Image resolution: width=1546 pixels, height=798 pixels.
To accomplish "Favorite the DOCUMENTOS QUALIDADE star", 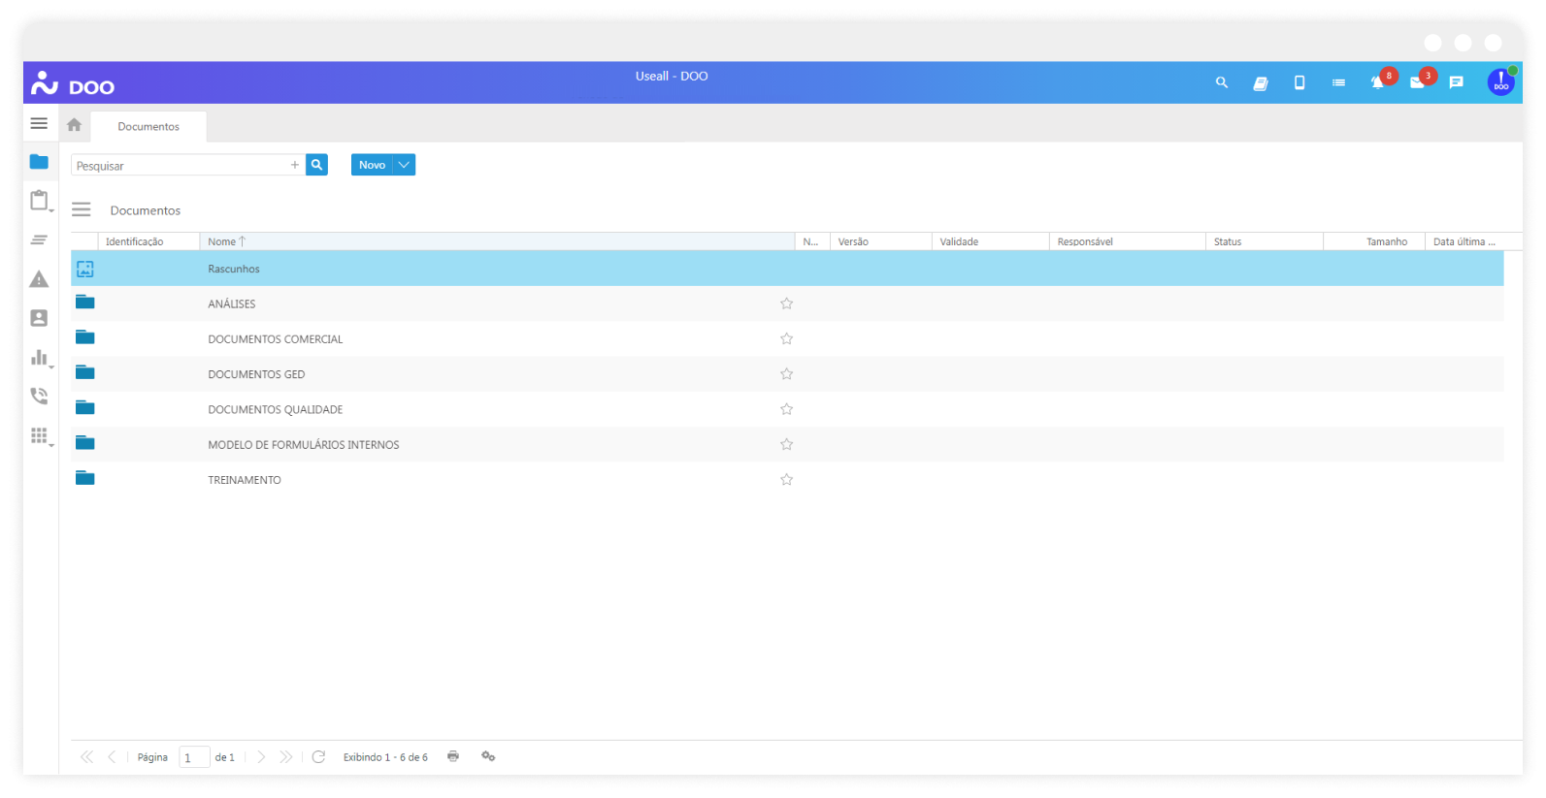I will (x=787, y=409).
